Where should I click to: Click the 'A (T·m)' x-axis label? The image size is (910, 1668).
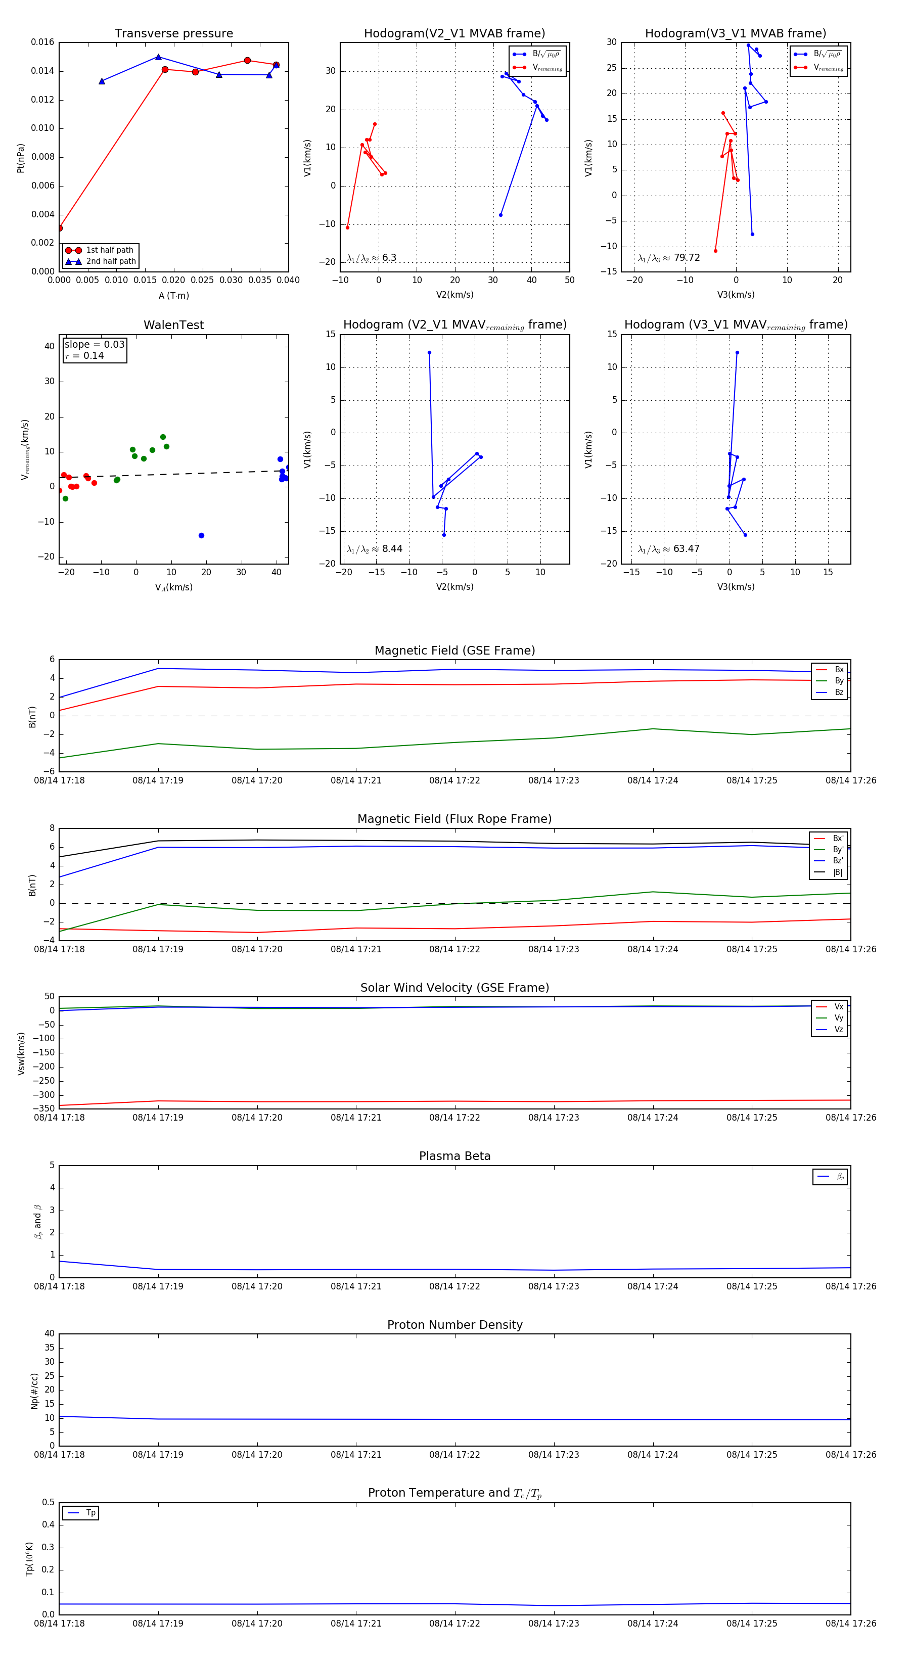[x=173, y=295]
